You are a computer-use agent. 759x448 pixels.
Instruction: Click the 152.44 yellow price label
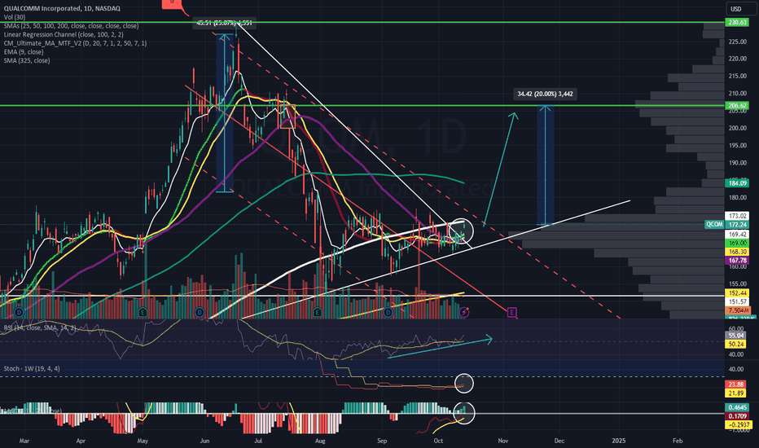(x=737, y=293)
